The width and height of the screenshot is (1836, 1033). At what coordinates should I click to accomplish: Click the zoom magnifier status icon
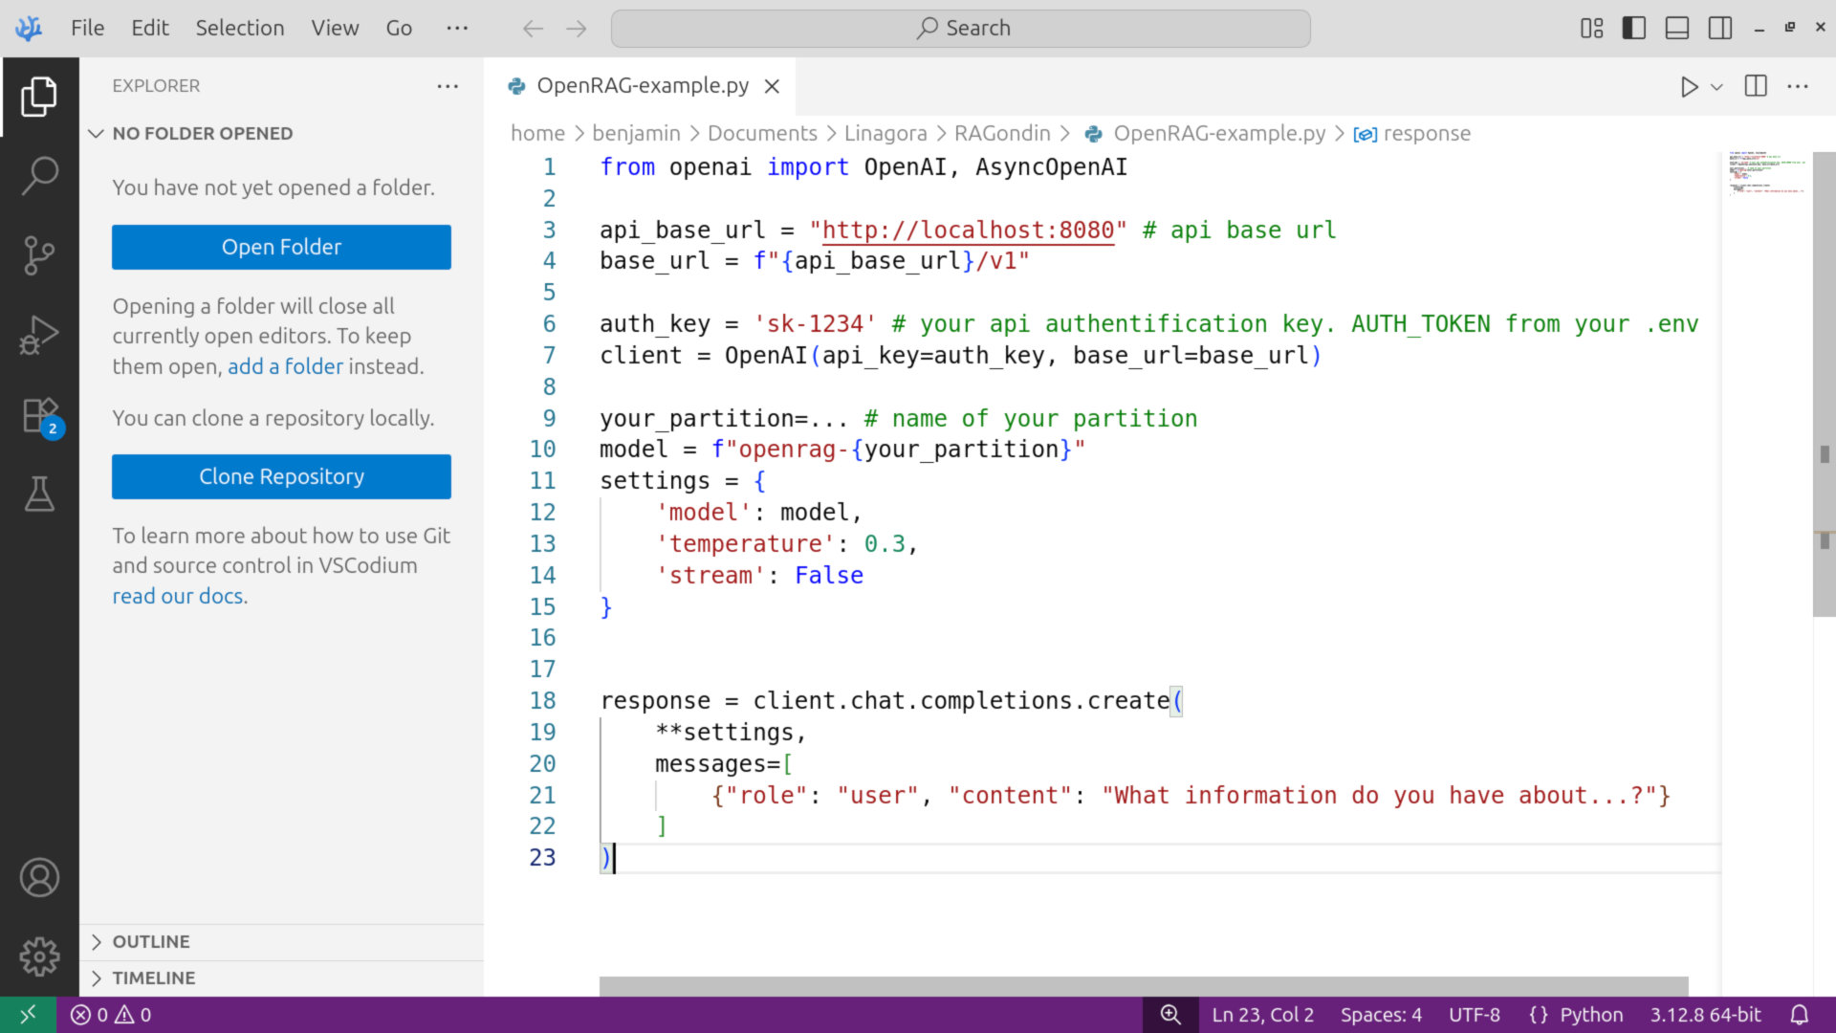click(x=1170, y=1015)
